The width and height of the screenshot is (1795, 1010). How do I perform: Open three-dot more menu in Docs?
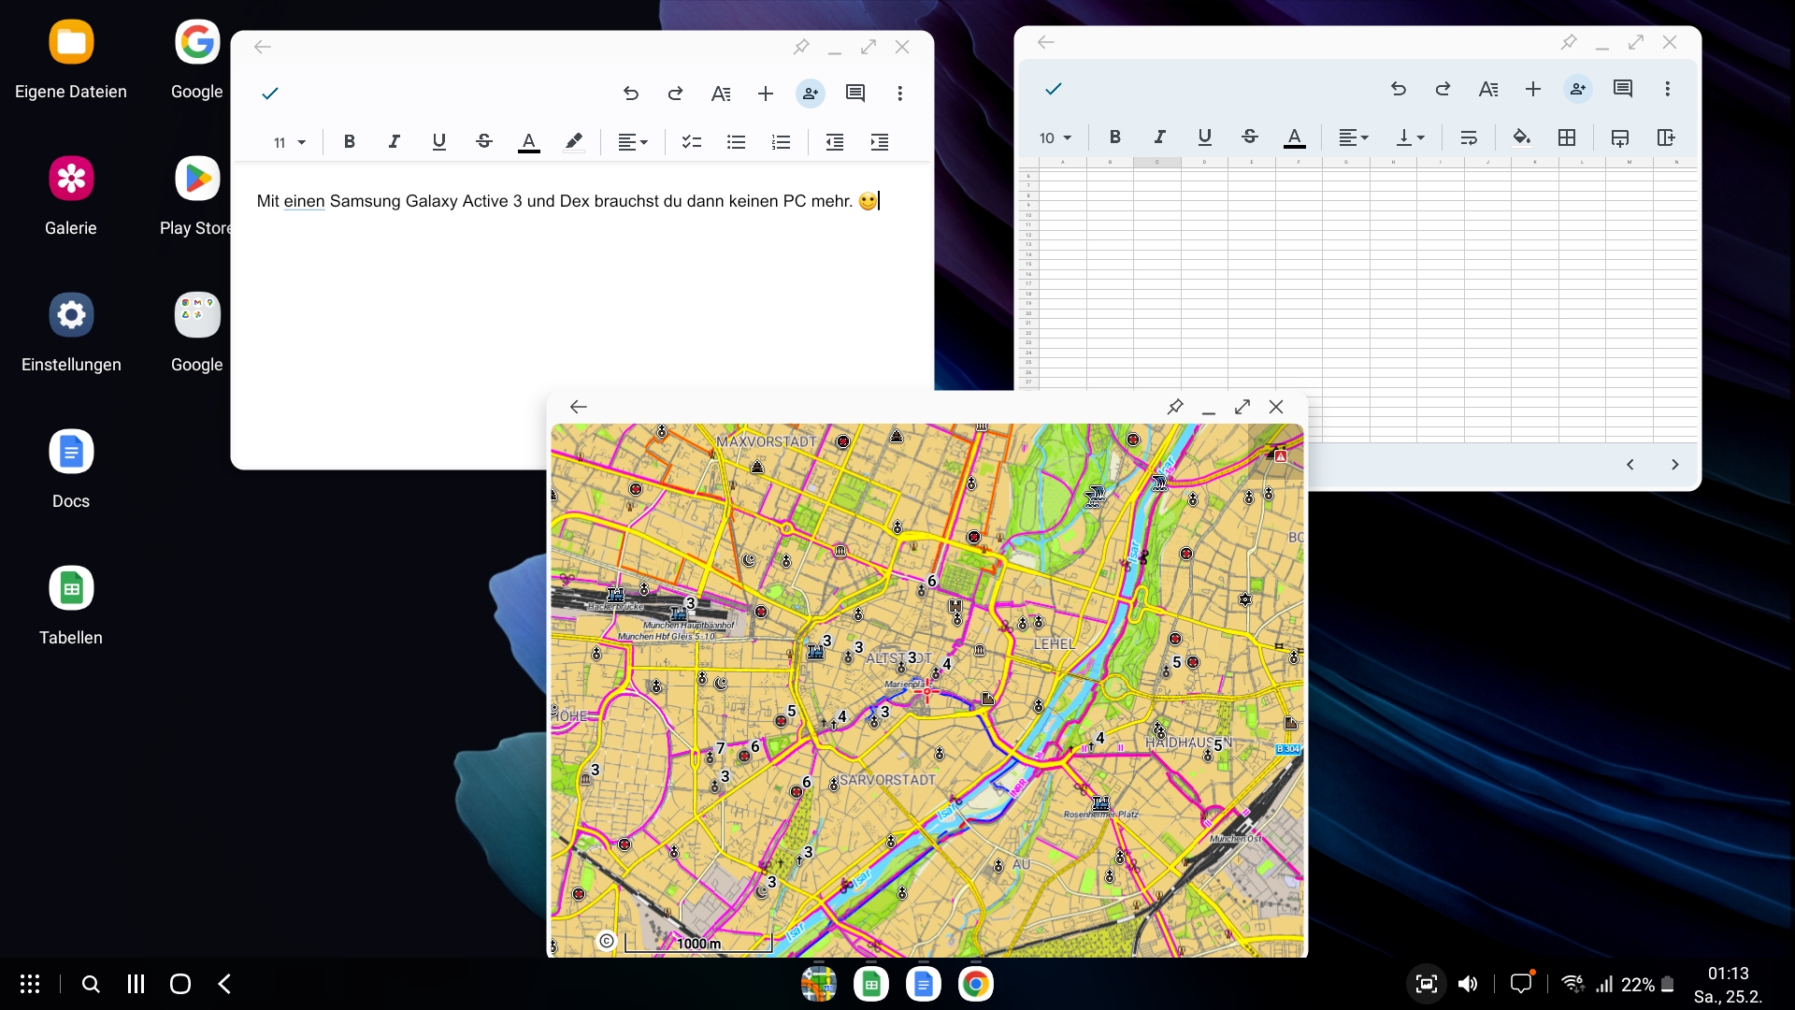(900, 94)
